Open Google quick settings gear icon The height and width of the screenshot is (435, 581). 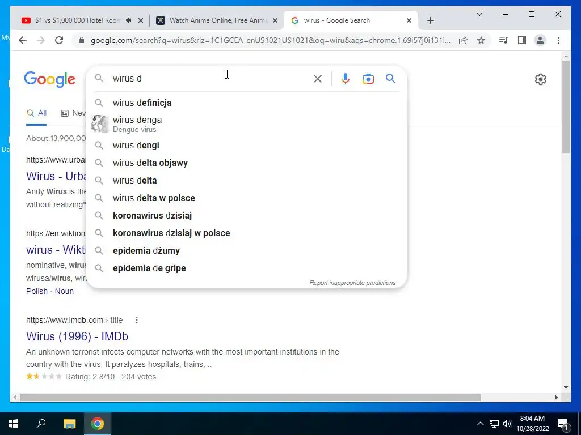coord(541,79)
